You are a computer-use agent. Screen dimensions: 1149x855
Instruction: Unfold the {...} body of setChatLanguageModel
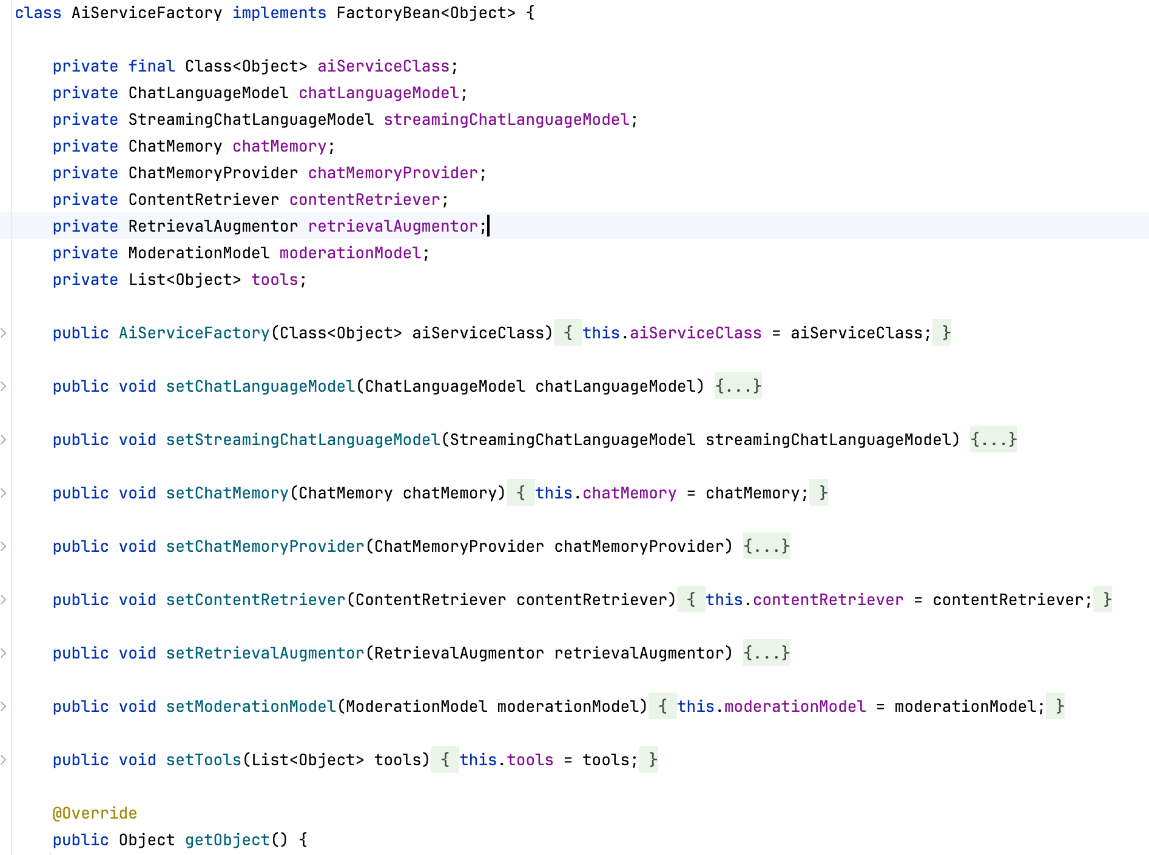[738, 386]
